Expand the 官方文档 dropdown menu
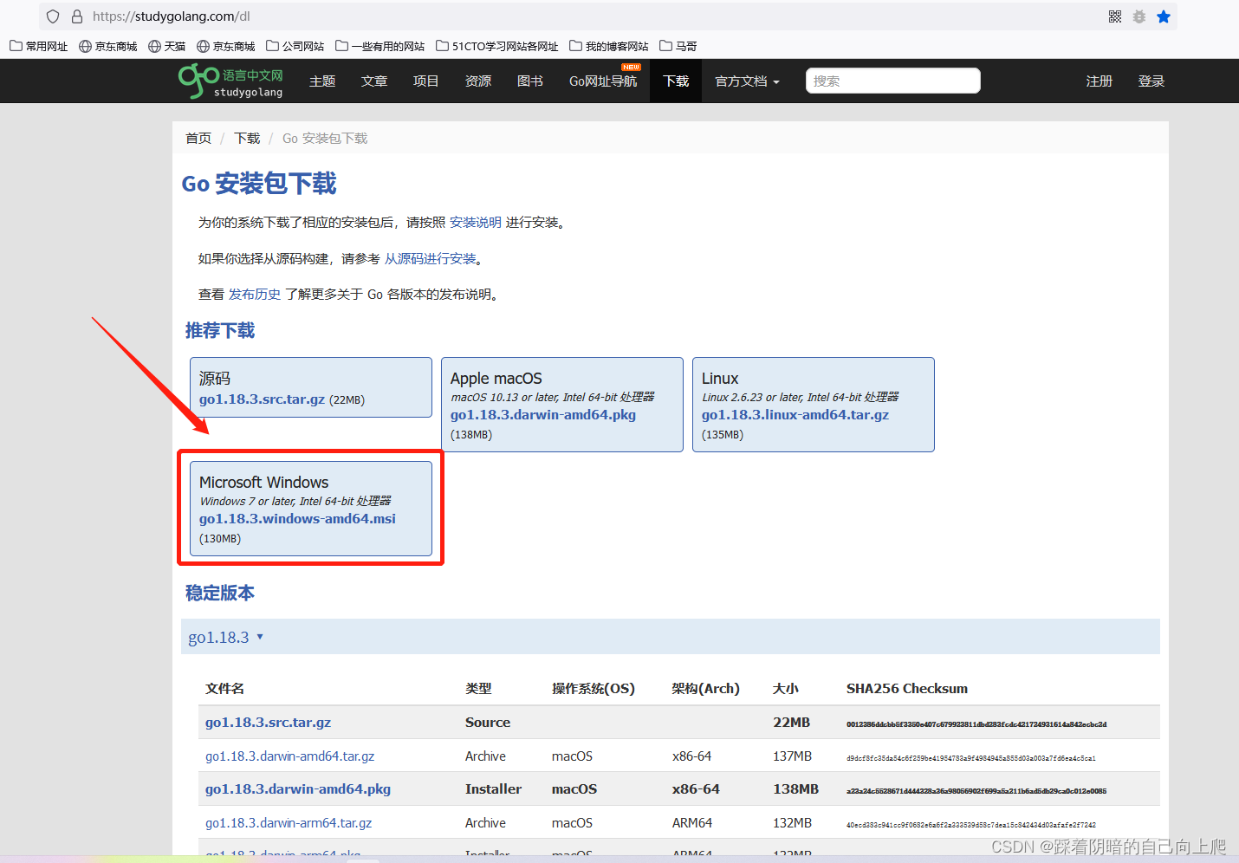The image size is (1239, 863). 747,81
